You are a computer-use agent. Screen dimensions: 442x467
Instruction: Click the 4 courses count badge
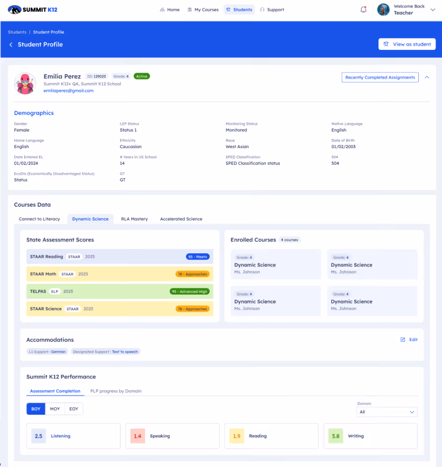[289, 240]
